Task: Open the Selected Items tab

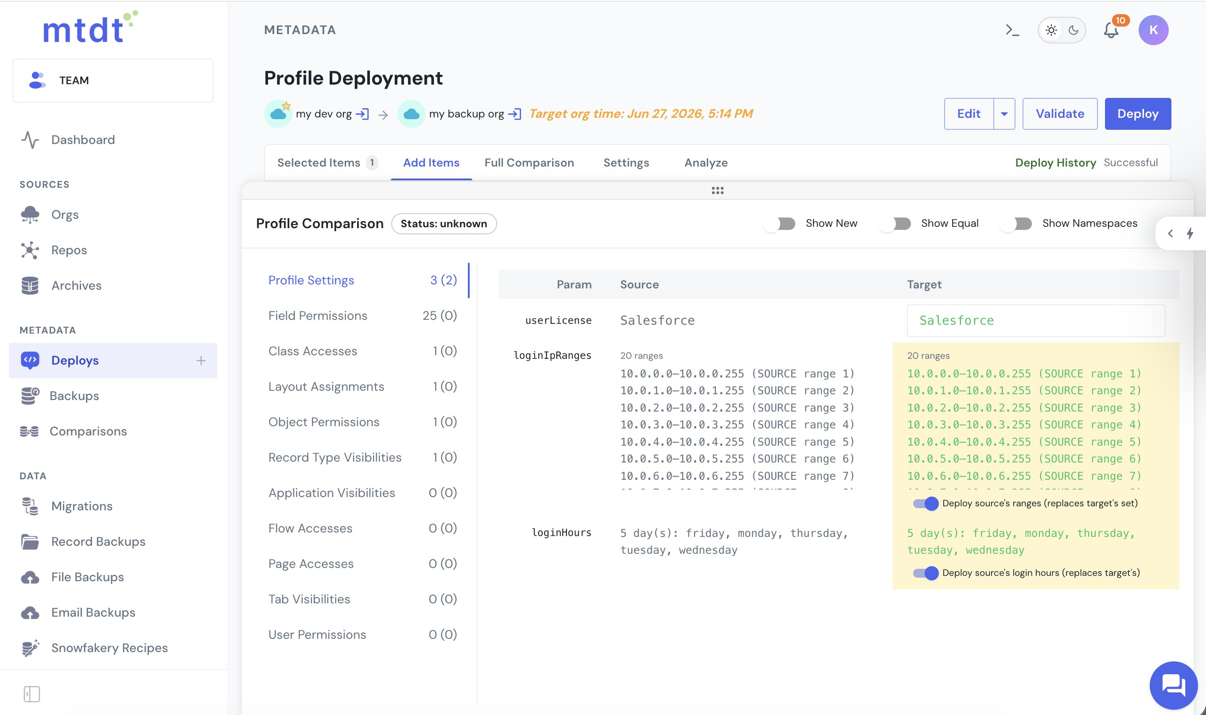Action: click(x=327, y=163)
